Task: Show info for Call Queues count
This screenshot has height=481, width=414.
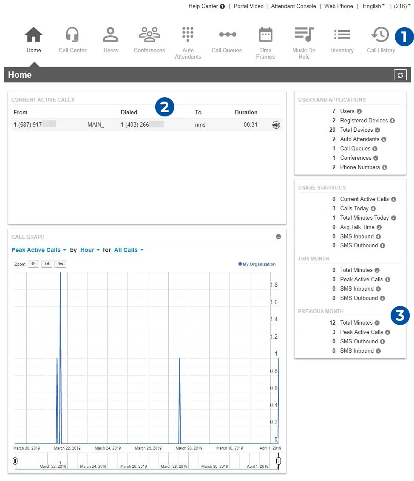Action: tap(375, 149)
